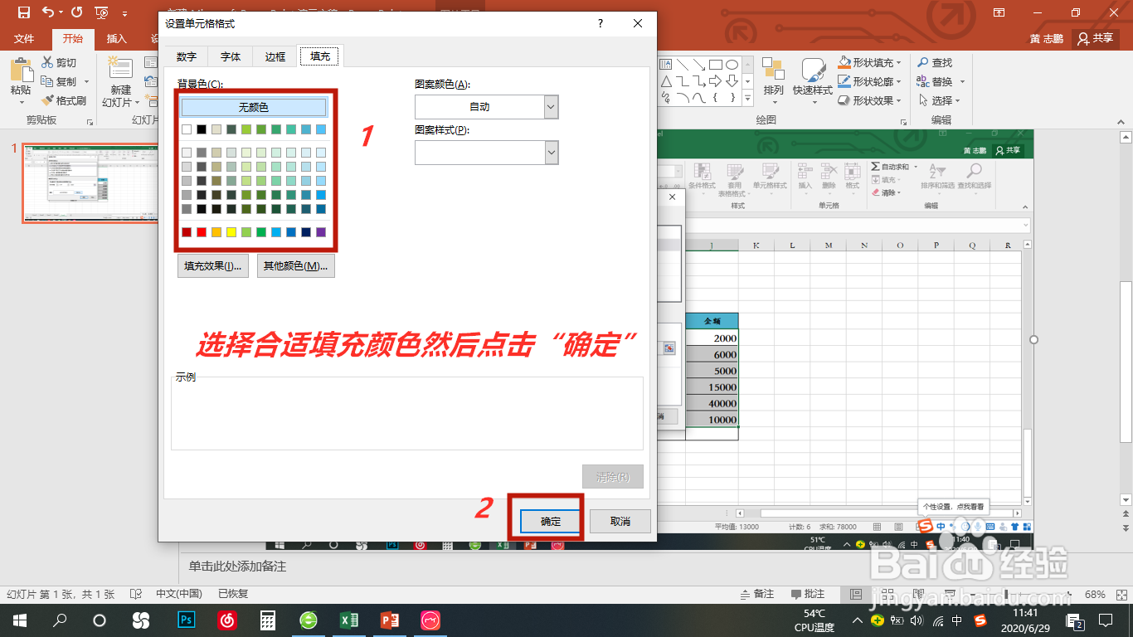Pick the right brace shape

point(732,98)
